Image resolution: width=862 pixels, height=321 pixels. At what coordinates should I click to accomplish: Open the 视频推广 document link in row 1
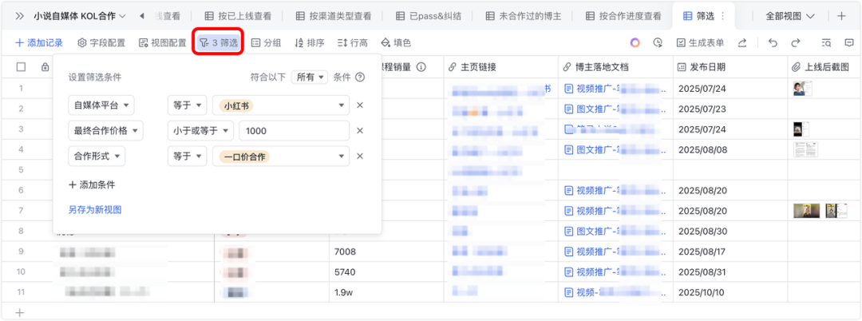pos(615,88)
